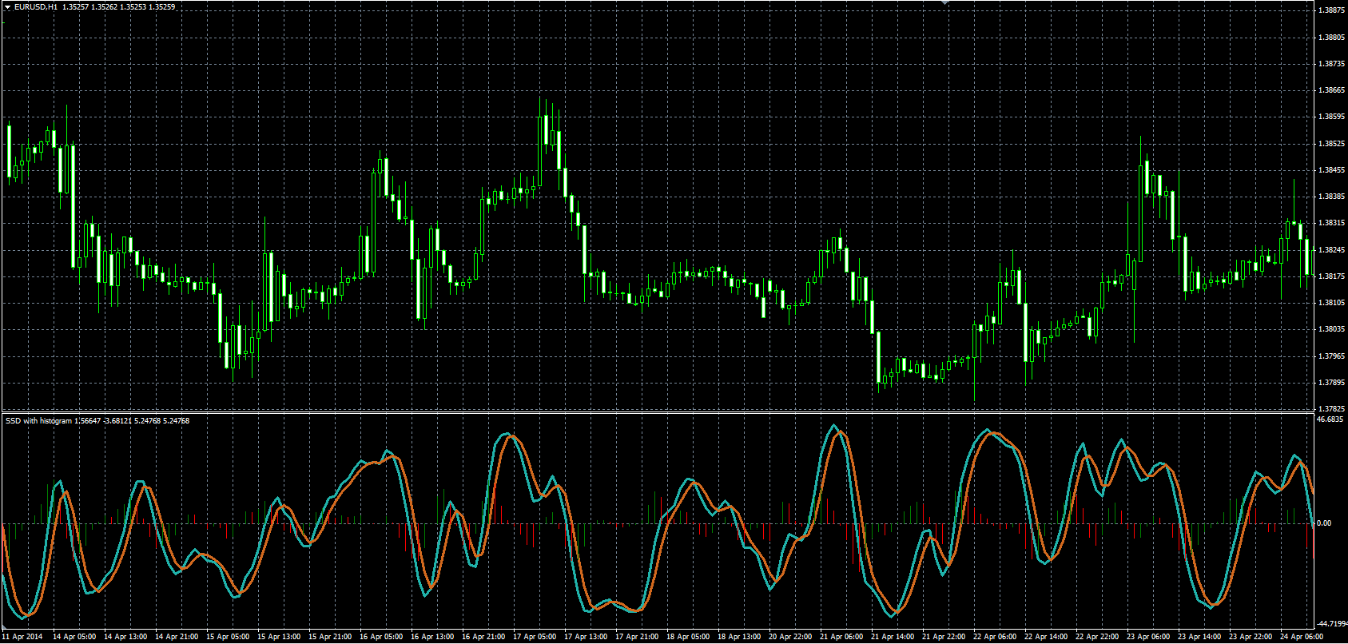
Task: Click the 46.6835 indicator scale maximum
Action: (1330, 419)
